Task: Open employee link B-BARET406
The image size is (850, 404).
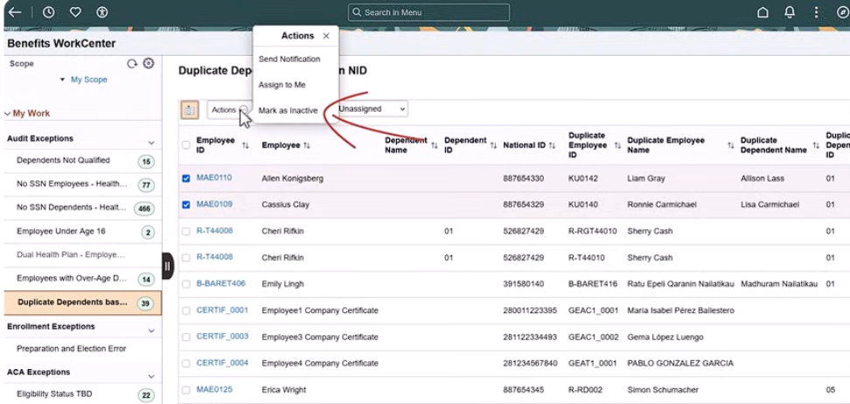Action: (x=220, y=283)
